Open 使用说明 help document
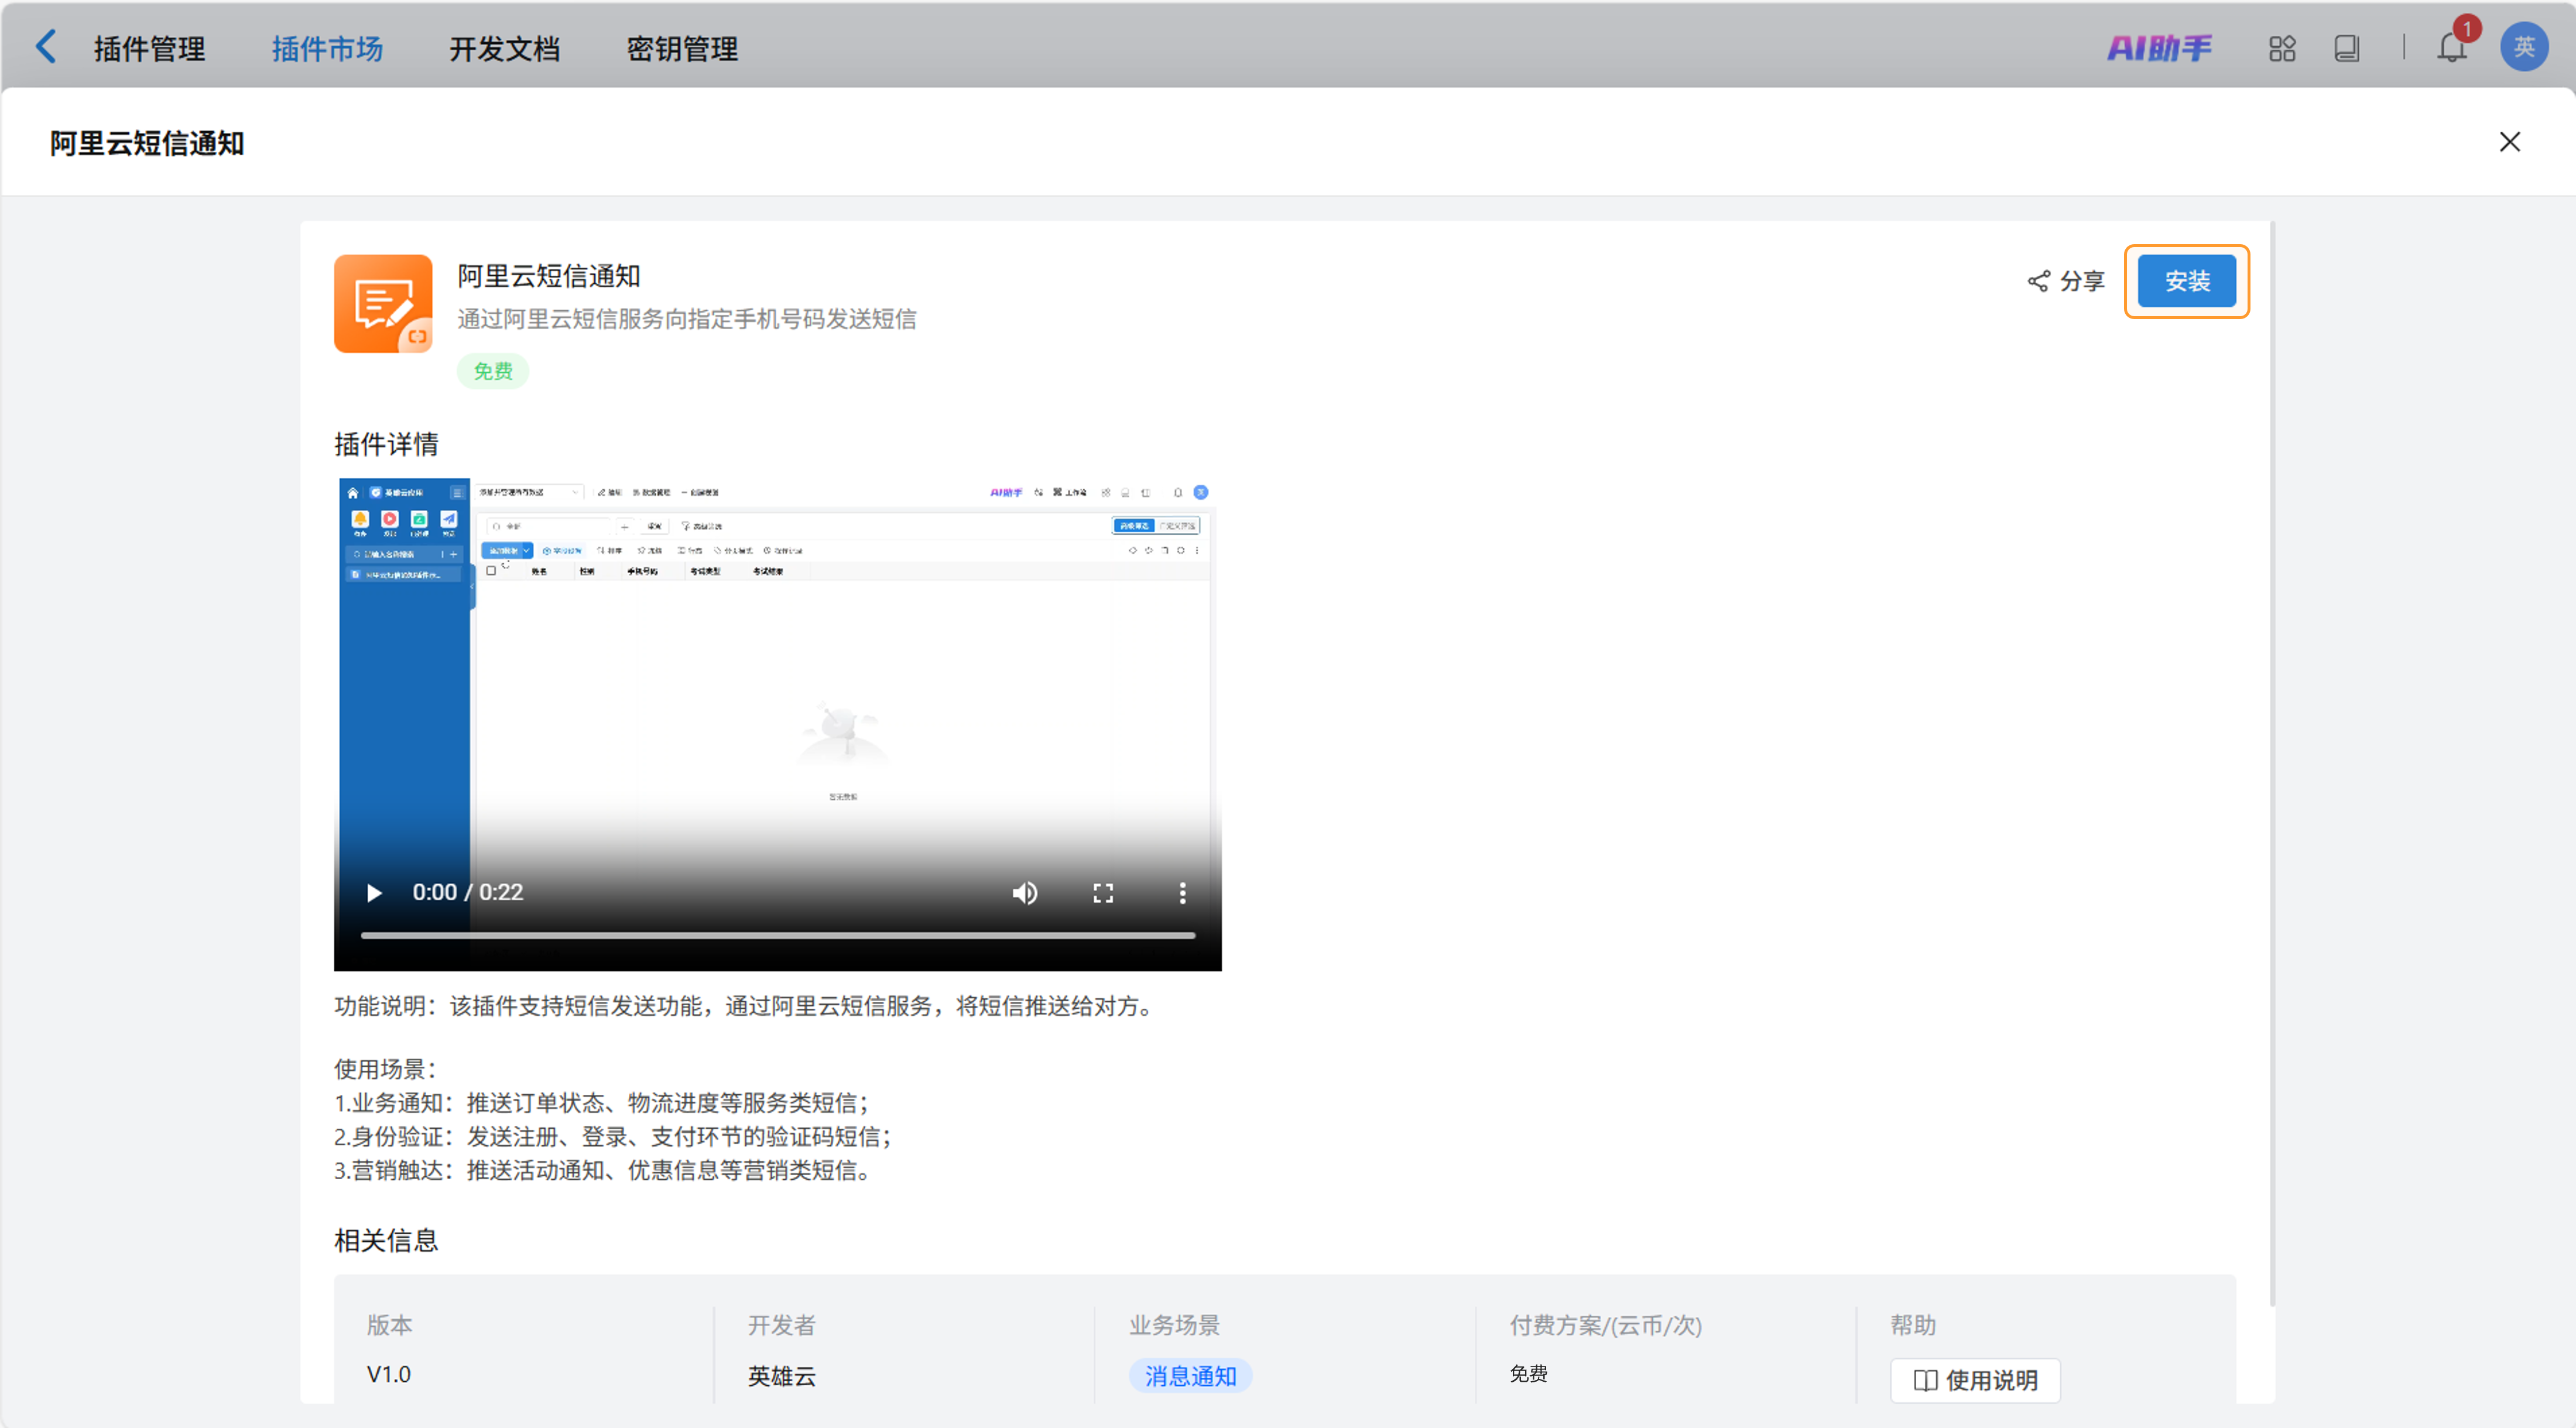The width and height of the screenshot is (2576, 1428). [x=1975, y=1379]
